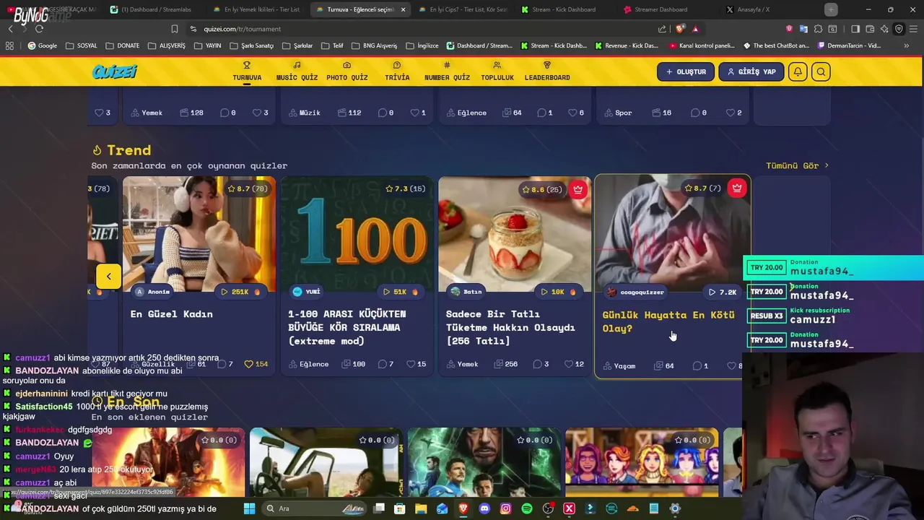The image size is (924, 520).
Task: Open the Google bookmark
Action: click(43, 45)
